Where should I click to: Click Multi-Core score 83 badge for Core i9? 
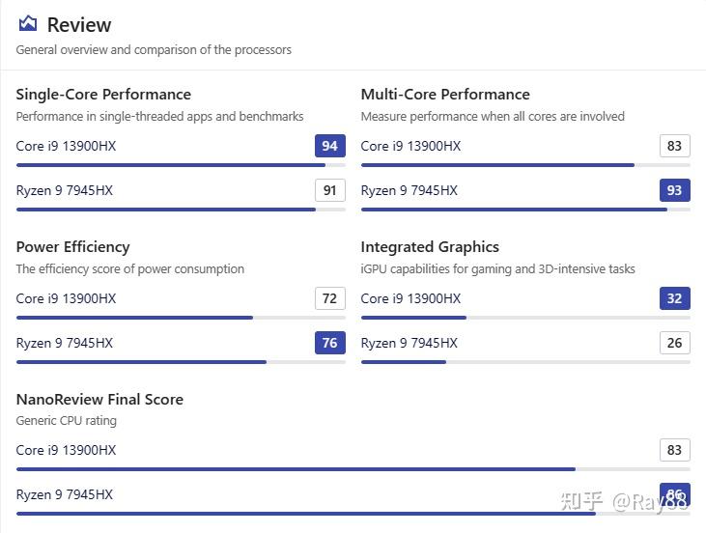tap(674, 146)
